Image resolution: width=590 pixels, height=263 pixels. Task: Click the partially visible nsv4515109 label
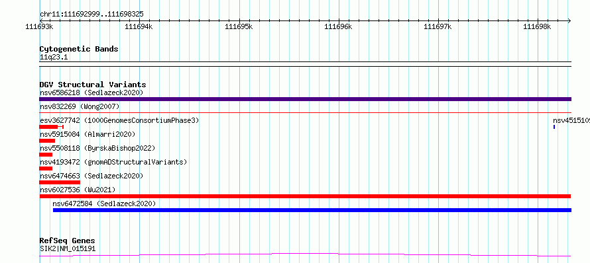coord(571,120)
